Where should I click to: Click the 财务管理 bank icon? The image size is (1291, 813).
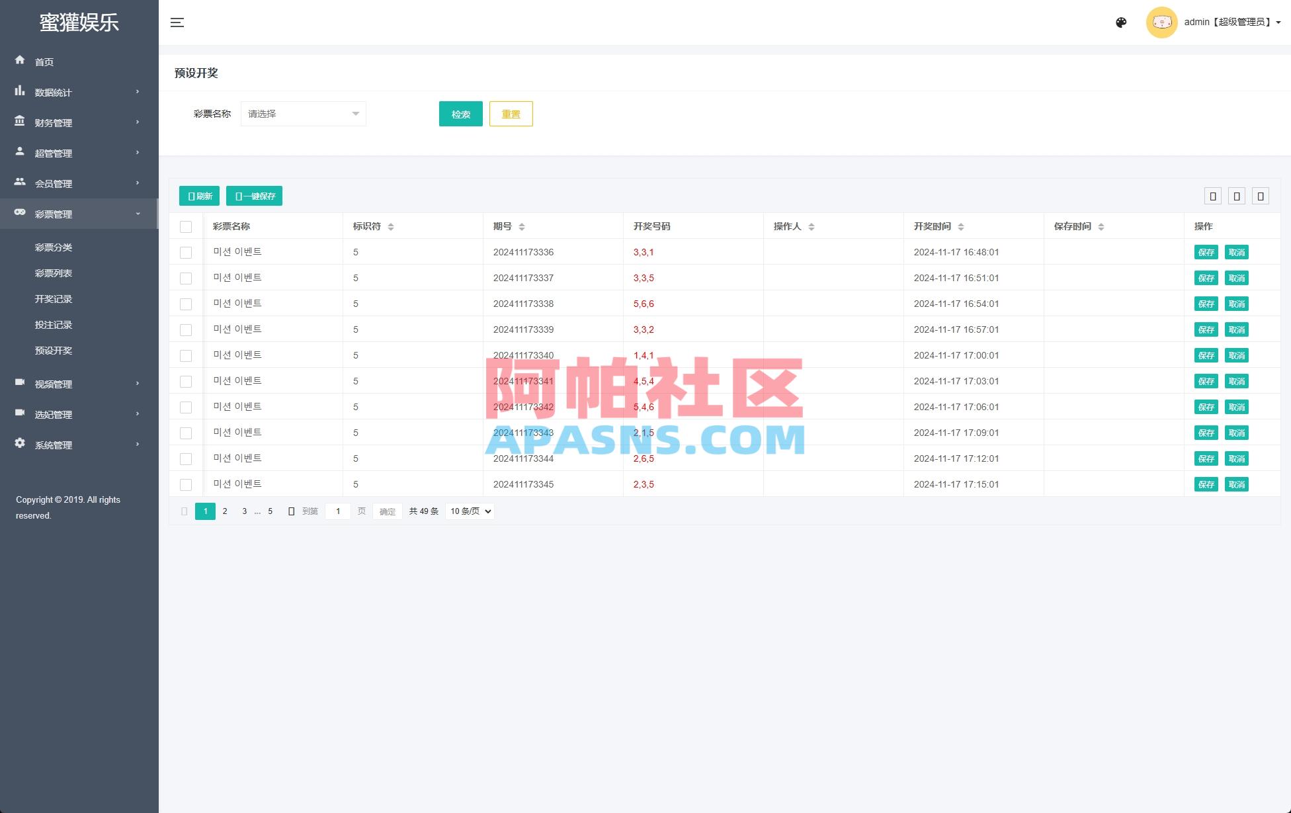pyautogui.click(x=20, y=122)
